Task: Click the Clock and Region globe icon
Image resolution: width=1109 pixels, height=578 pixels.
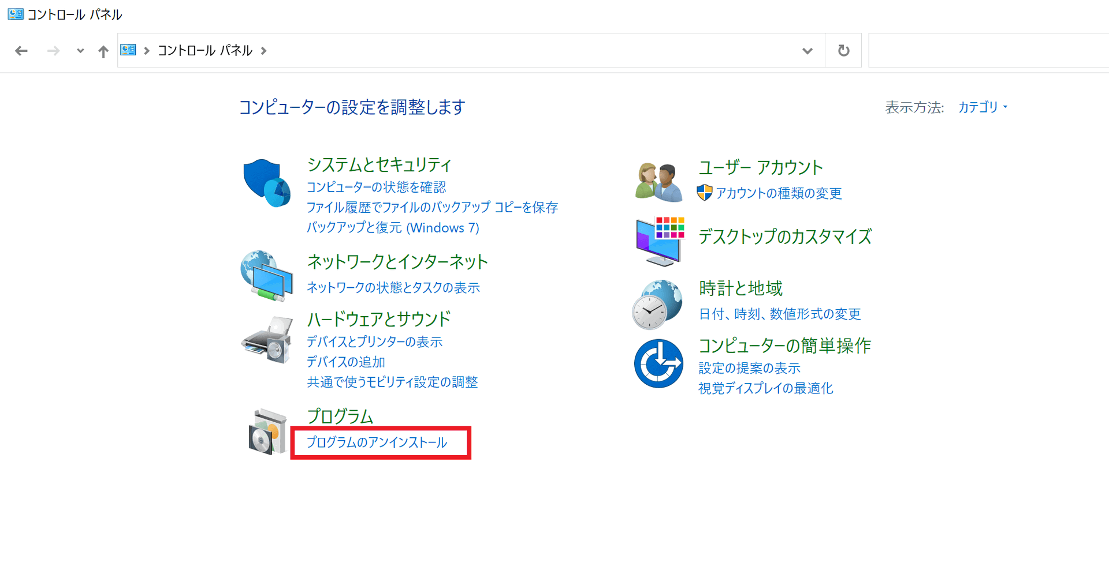Action: 657,305
